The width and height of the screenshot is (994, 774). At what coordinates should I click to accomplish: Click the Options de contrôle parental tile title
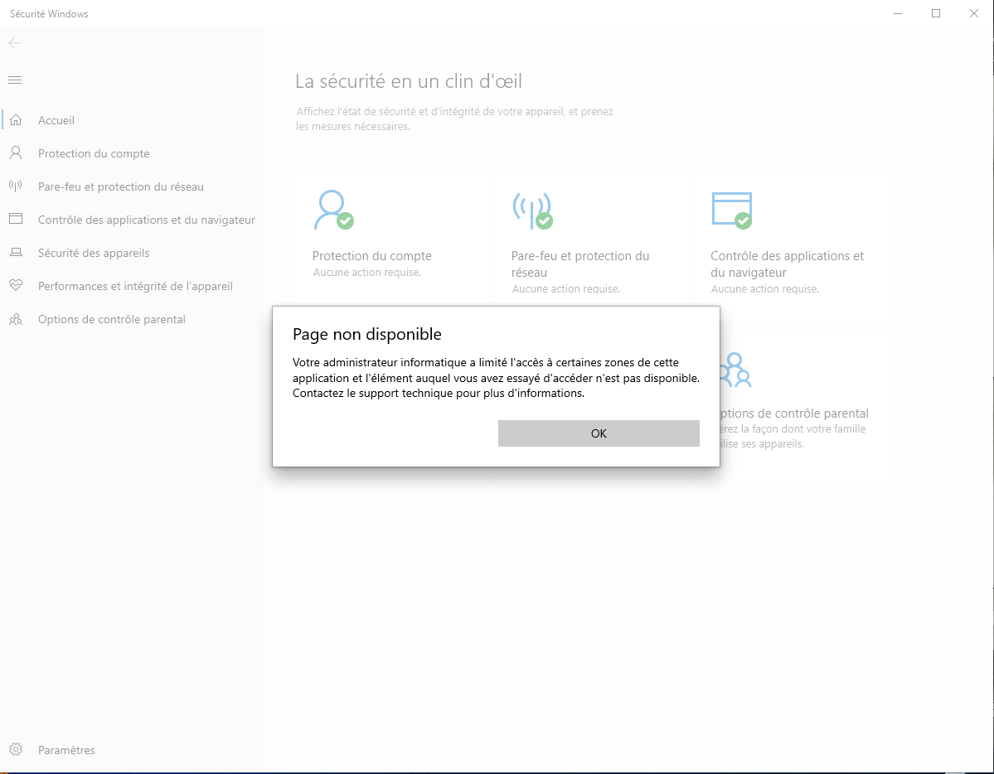794,413
